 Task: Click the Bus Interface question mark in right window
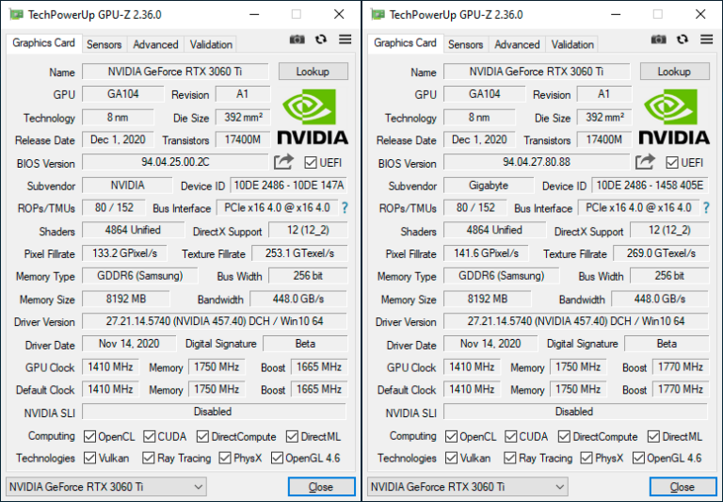point(705,208)
